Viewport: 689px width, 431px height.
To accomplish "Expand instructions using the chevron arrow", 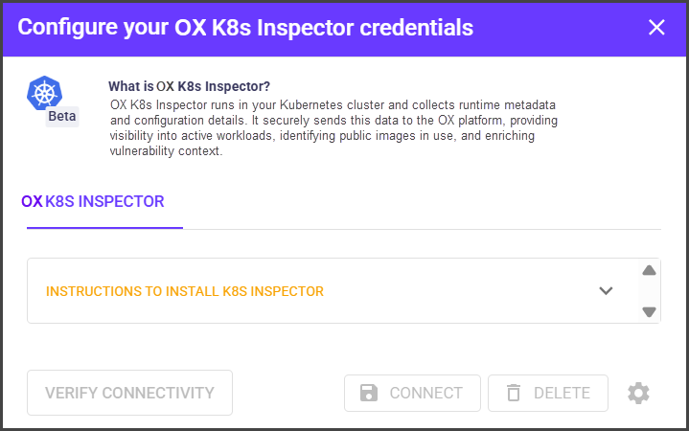I will [606, 291].
